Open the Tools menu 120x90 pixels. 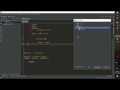point(27,14)
